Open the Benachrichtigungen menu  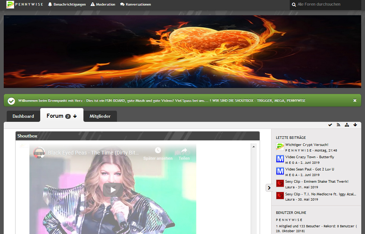[67, 4]
